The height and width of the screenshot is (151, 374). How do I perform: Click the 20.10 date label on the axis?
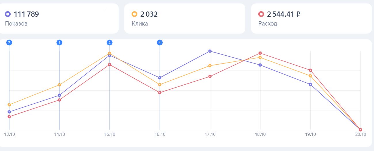(x=360, y=134)
